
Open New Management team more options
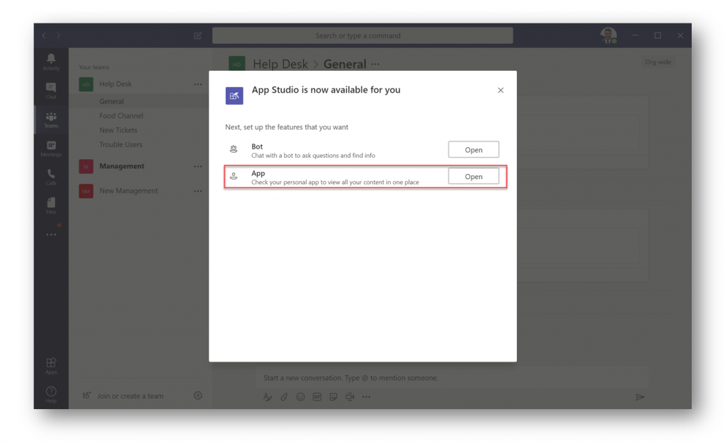(198, 191)
